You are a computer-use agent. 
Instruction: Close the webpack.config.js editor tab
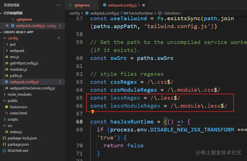point(143,5)
